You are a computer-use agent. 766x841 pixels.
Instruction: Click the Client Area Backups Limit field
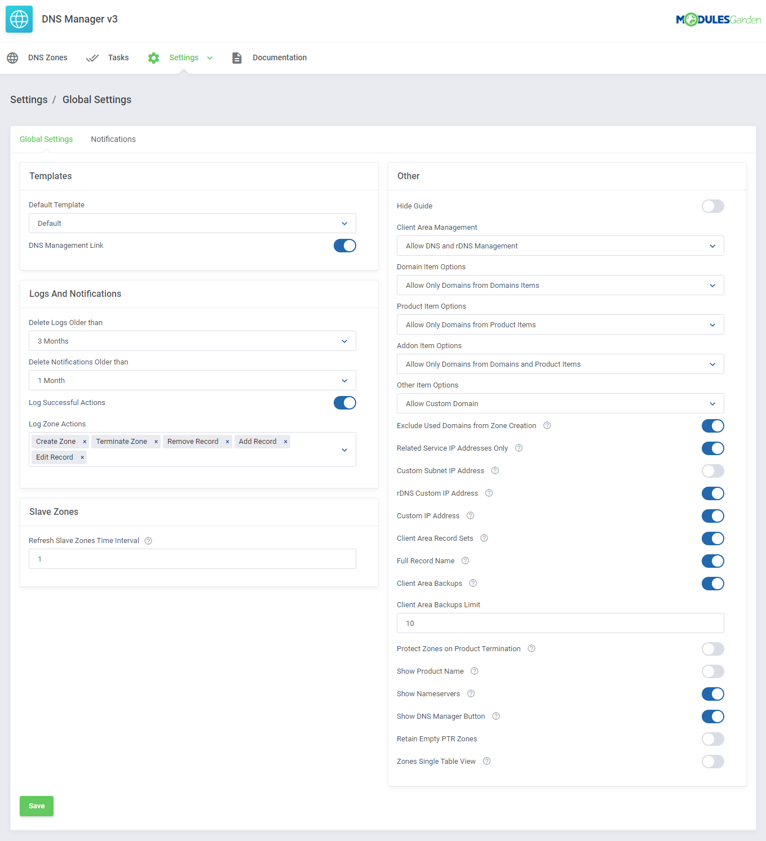pyautogui.click(x=560, y=623)
